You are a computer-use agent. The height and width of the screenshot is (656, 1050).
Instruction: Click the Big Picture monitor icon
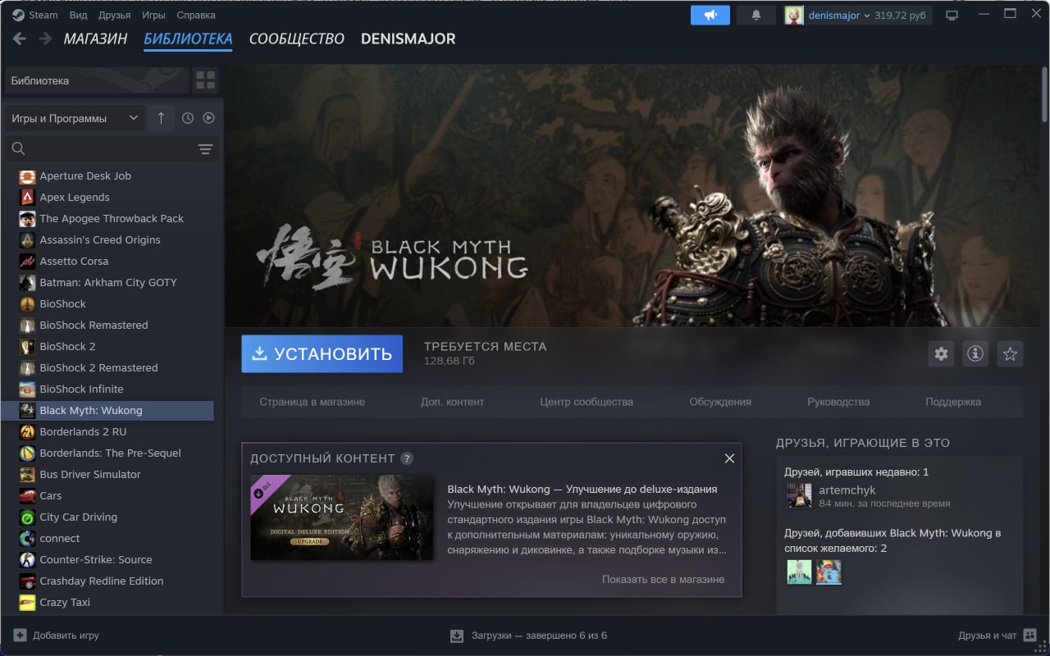click(952, 15)
